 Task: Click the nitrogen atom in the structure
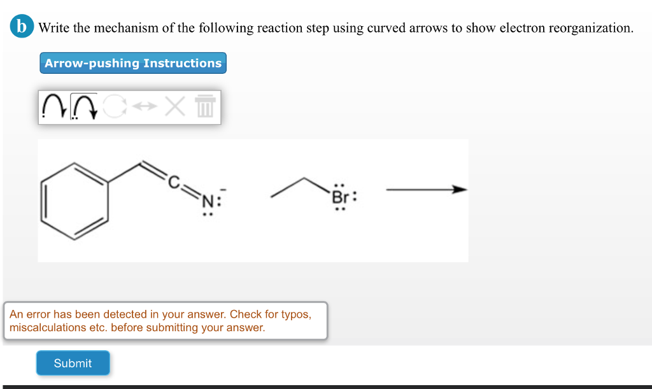click(207, 202)
